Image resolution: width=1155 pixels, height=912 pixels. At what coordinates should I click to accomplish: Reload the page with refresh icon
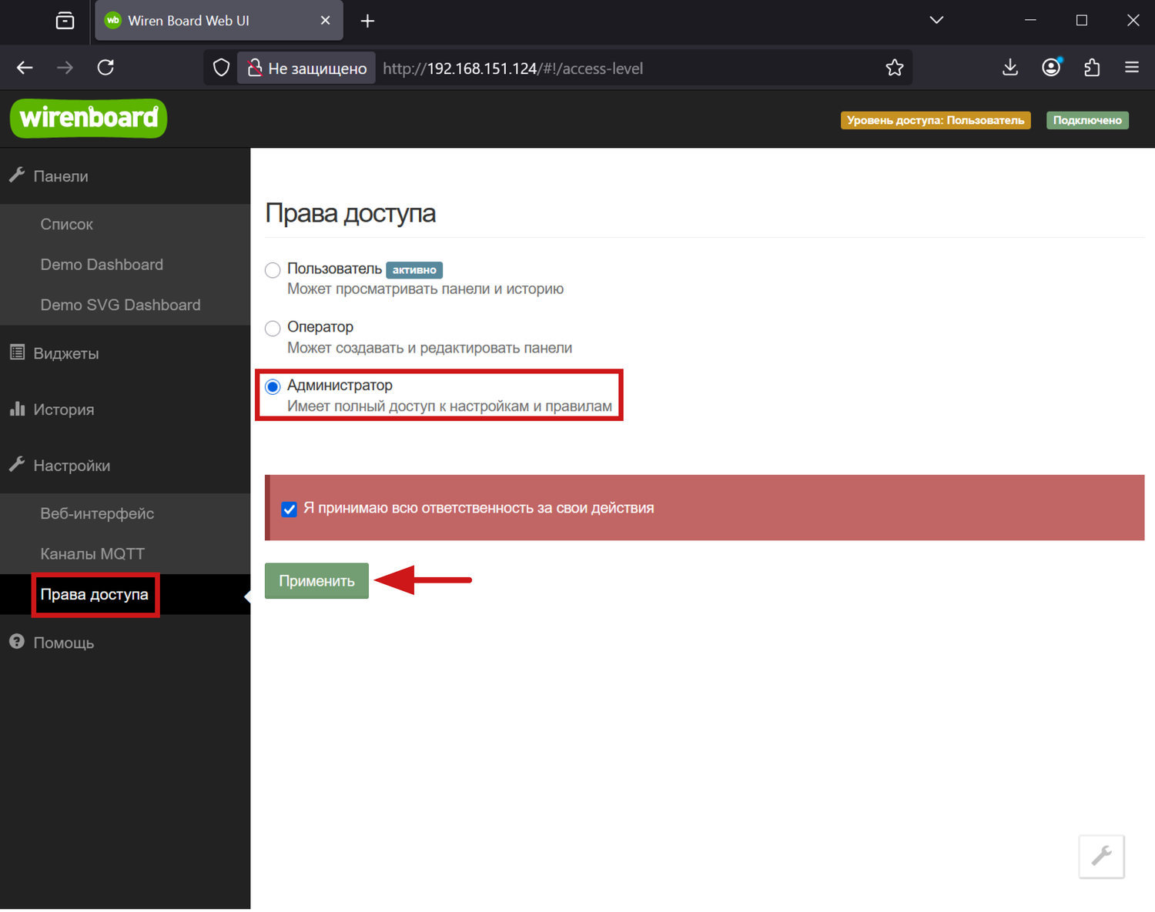coord(105,68)
